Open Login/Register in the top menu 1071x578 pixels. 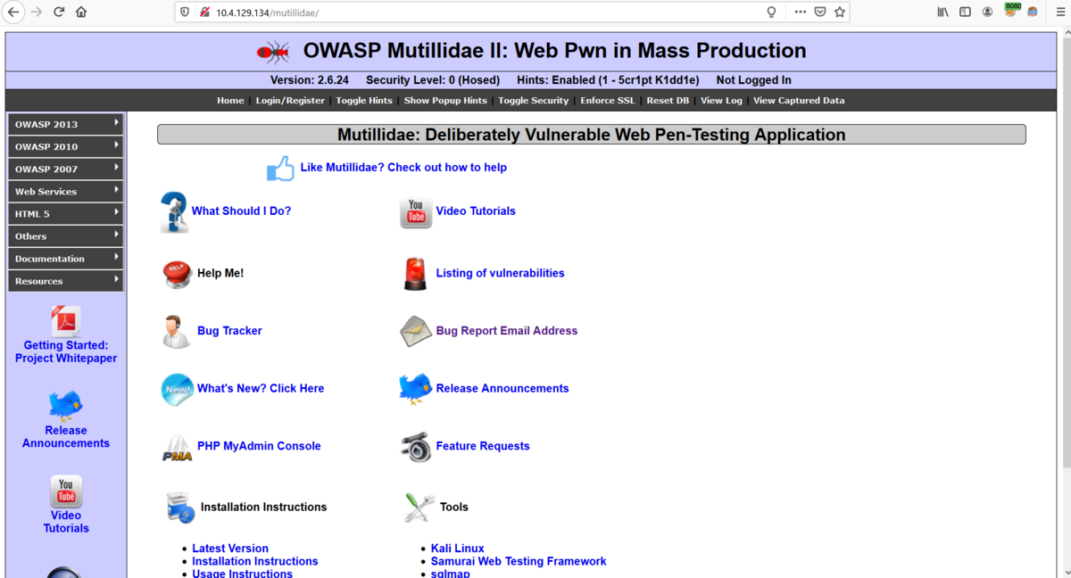click(290, 101)
